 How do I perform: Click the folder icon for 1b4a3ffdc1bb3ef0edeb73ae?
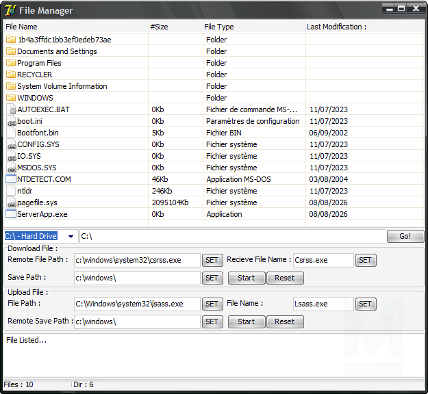pos(11,40)
